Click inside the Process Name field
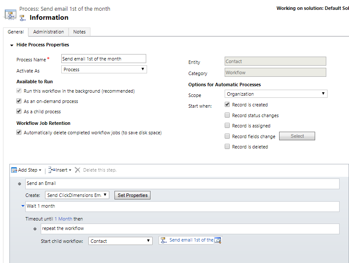The image size is (349, 263). click(x=103, y=58)
